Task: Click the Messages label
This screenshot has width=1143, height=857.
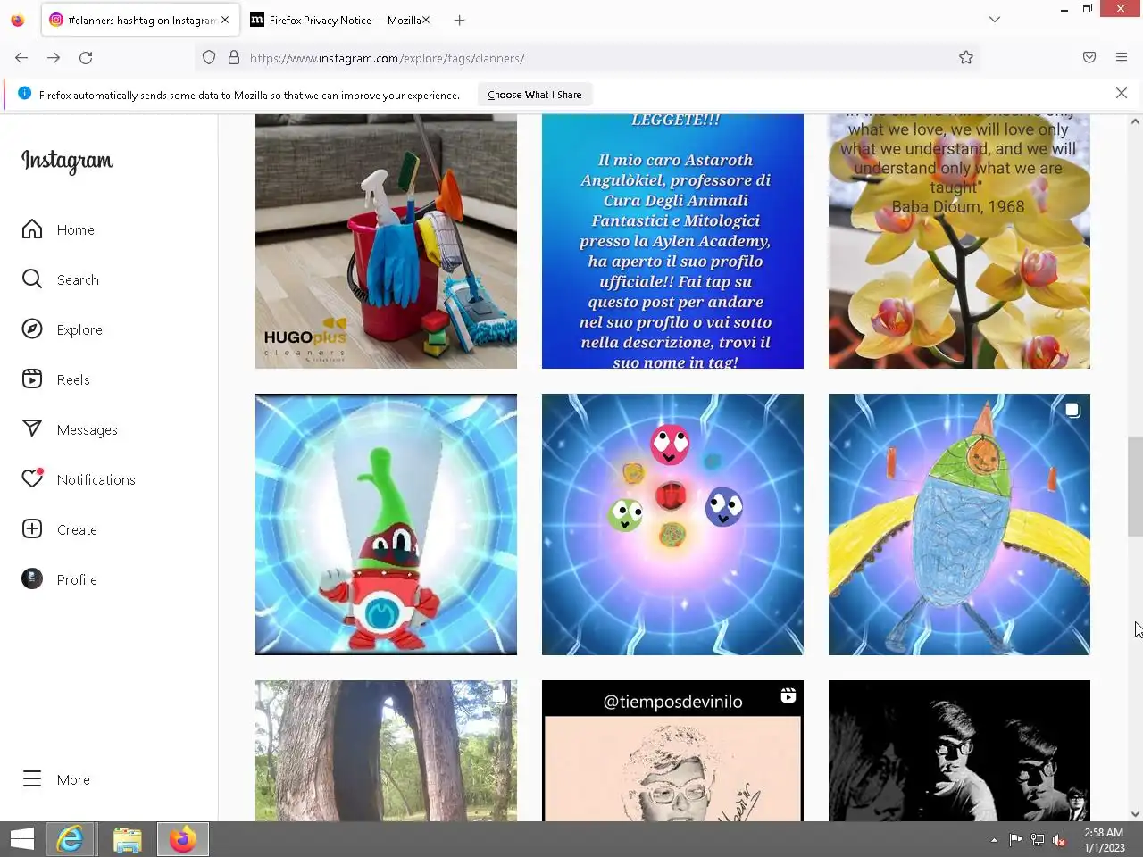Action: pyautogui.click(x=88, y=430)
